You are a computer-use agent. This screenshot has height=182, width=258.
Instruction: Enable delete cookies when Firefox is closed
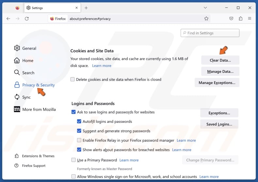coord(73,79)
